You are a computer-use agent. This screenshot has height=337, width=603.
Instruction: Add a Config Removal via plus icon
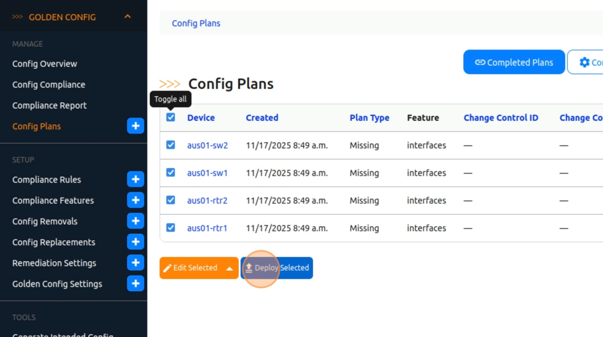click(135, 221)
